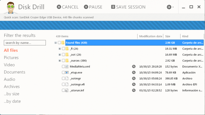205x115 pixels.
Task: Preview _ootmgr.efi with magnifier icon
Action: pos(134,84)
